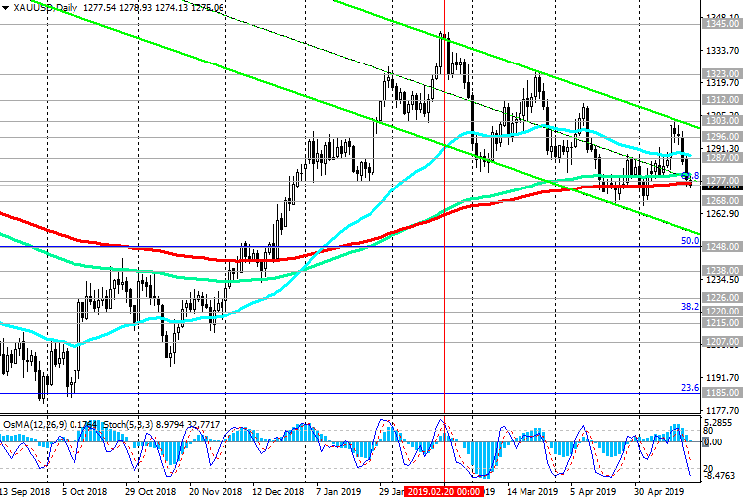Click the 1207.00 price level label

click(x=722, y=342)
